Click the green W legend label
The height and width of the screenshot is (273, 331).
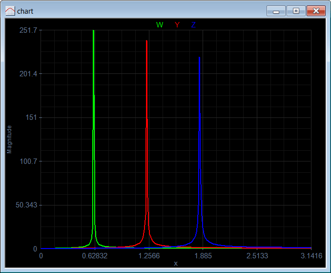tap(160, 25)
